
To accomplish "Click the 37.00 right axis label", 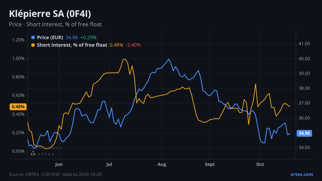I will tap(304, 103).
